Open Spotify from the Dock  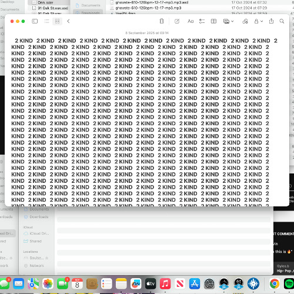(x=289, y=283)
